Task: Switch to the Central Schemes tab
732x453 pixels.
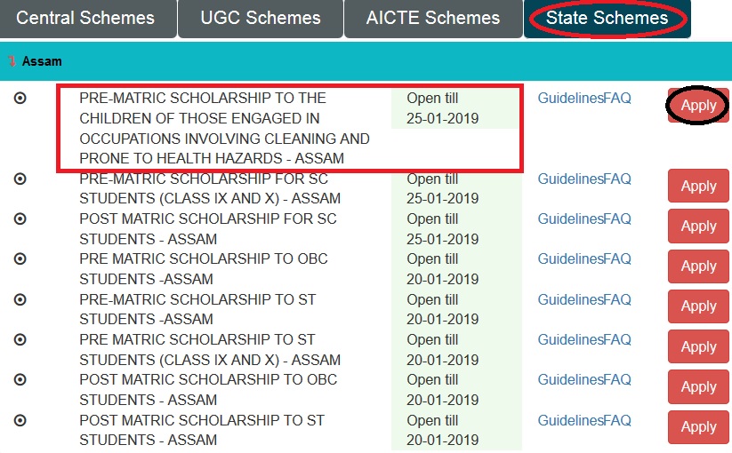Action: tap(86, 18)
